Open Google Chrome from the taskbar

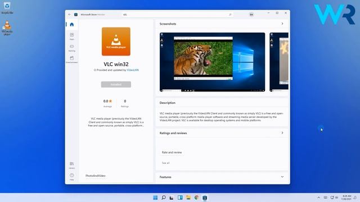click(196, 198)
